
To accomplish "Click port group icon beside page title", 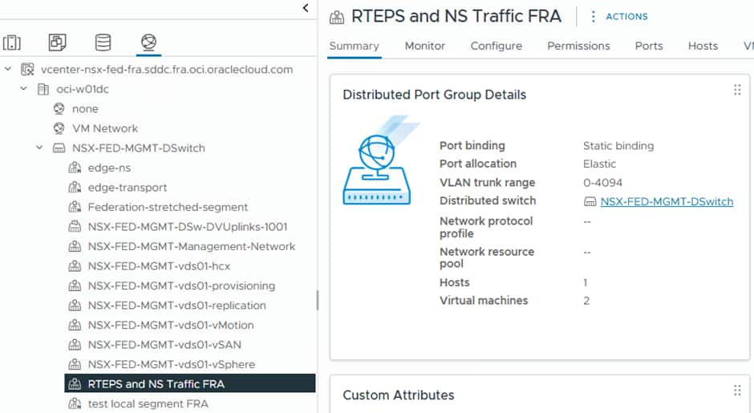I will tap(337, 18).
